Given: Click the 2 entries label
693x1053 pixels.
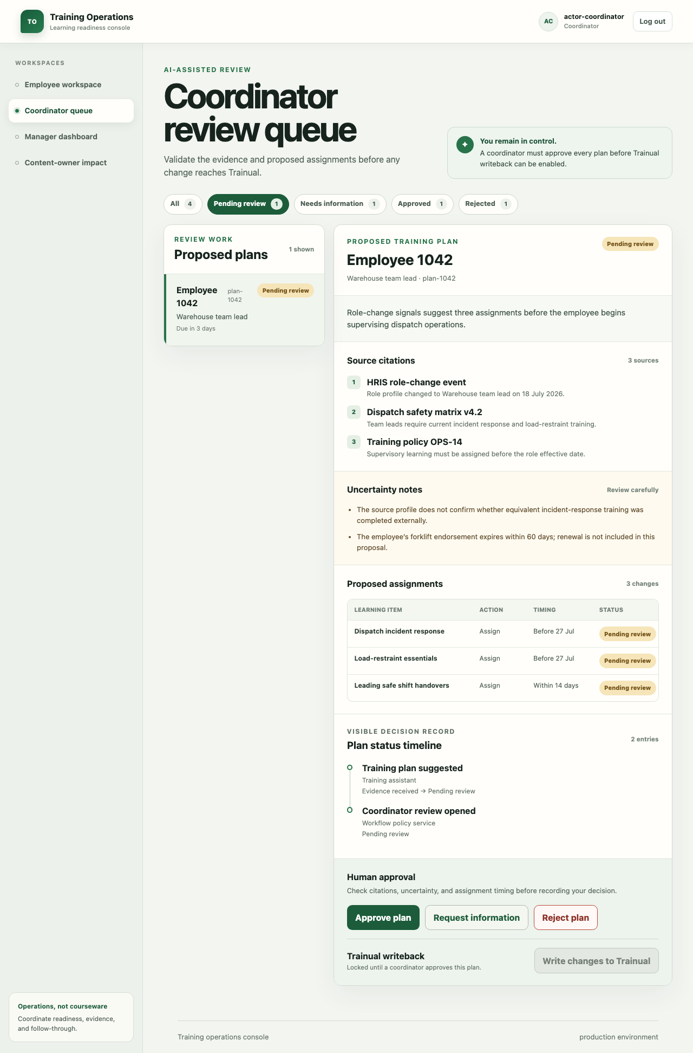Looking at the screenshot, I should 645,739.
